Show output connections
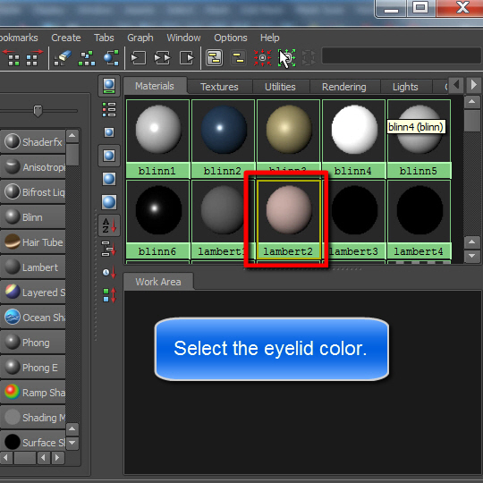Image resolution: width=483 pixels, height=483 pixels. (x=186, y=58)
